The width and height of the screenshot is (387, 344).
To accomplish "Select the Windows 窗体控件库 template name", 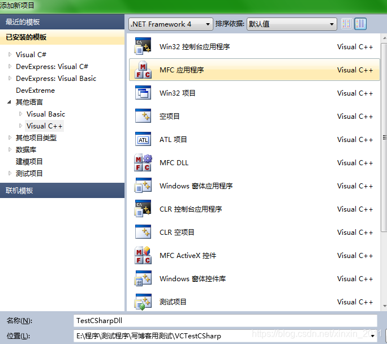I will (192, 278).
